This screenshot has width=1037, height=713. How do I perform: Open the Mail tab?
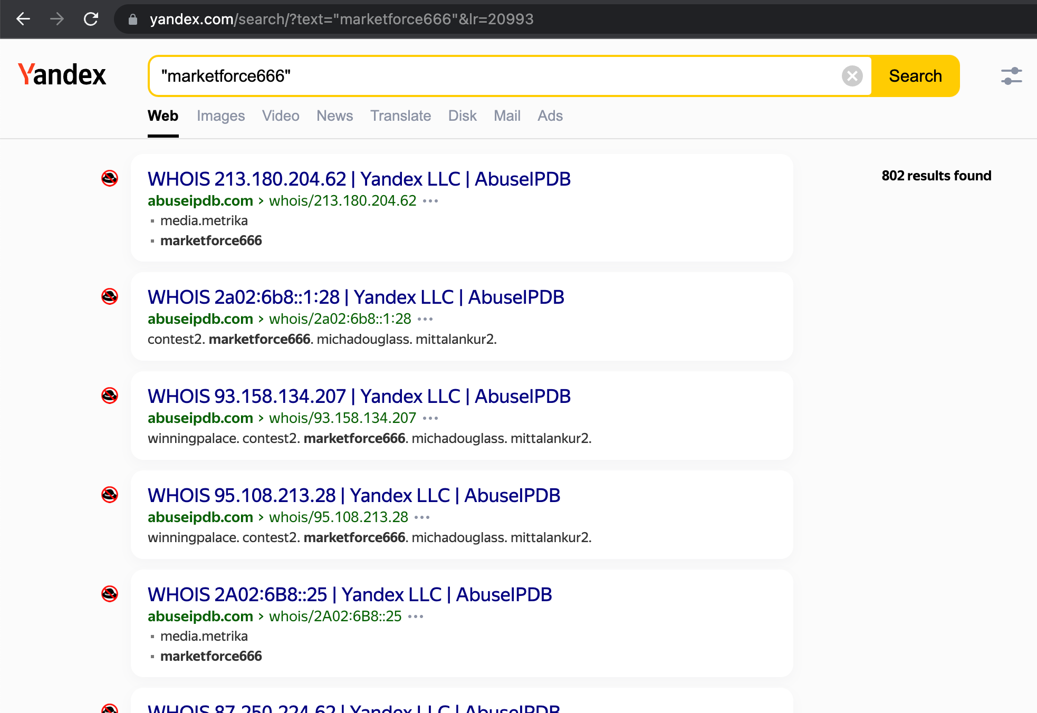[x=507, y=115]
